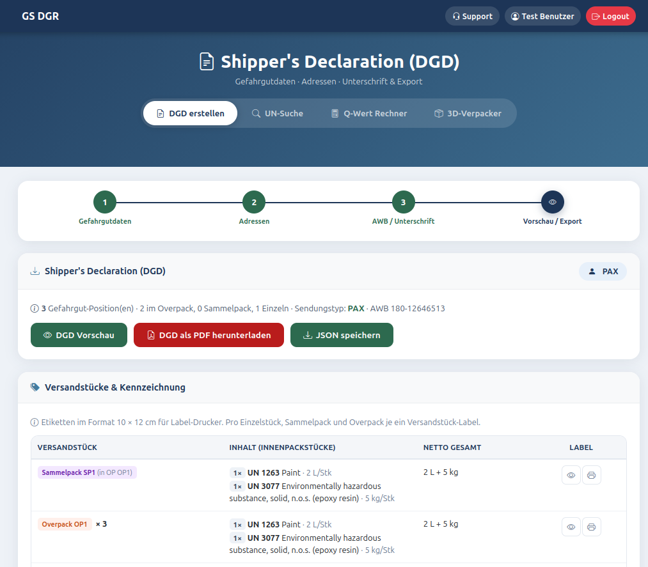Viewport: 648px width, 567px height.
Task: Click the GS DGR logo text
Action: click(x=40, y=16)
